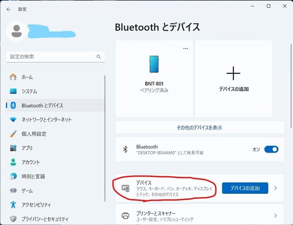Expand プリンターとスキャナー row chevron

(x=276, y=216)
